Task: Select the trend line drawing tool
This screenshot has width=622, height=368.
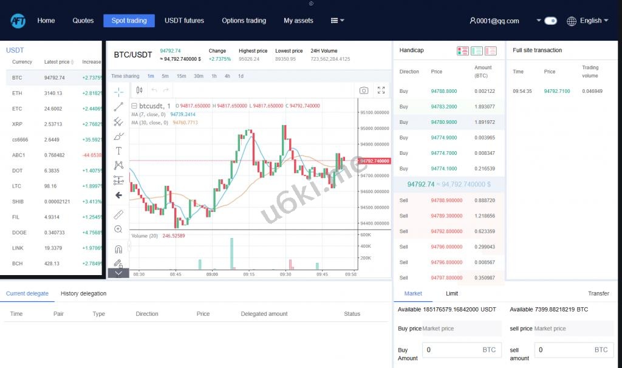Action: click(118, 107)
